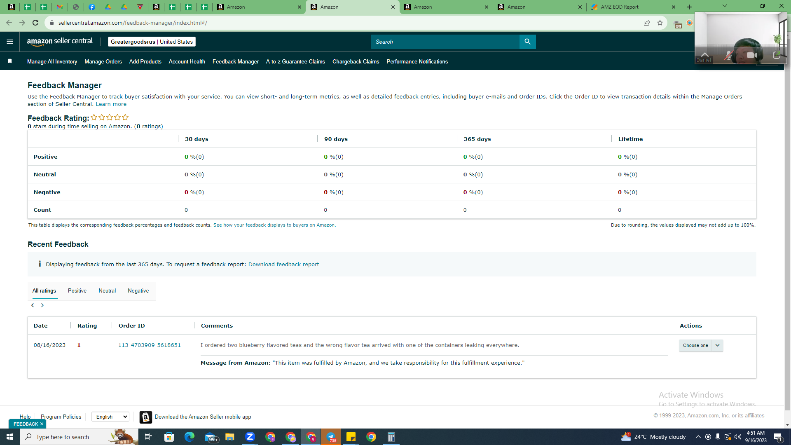
Task: Open Microsoft Edge from taskbar
Action: point(190,437)
